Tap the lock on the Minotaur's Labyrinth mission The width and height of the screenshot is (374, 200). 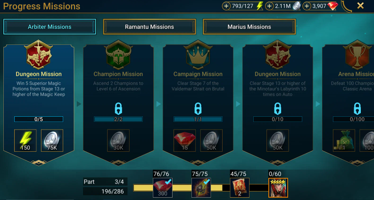pyautogui.click(x=277, y=109)
